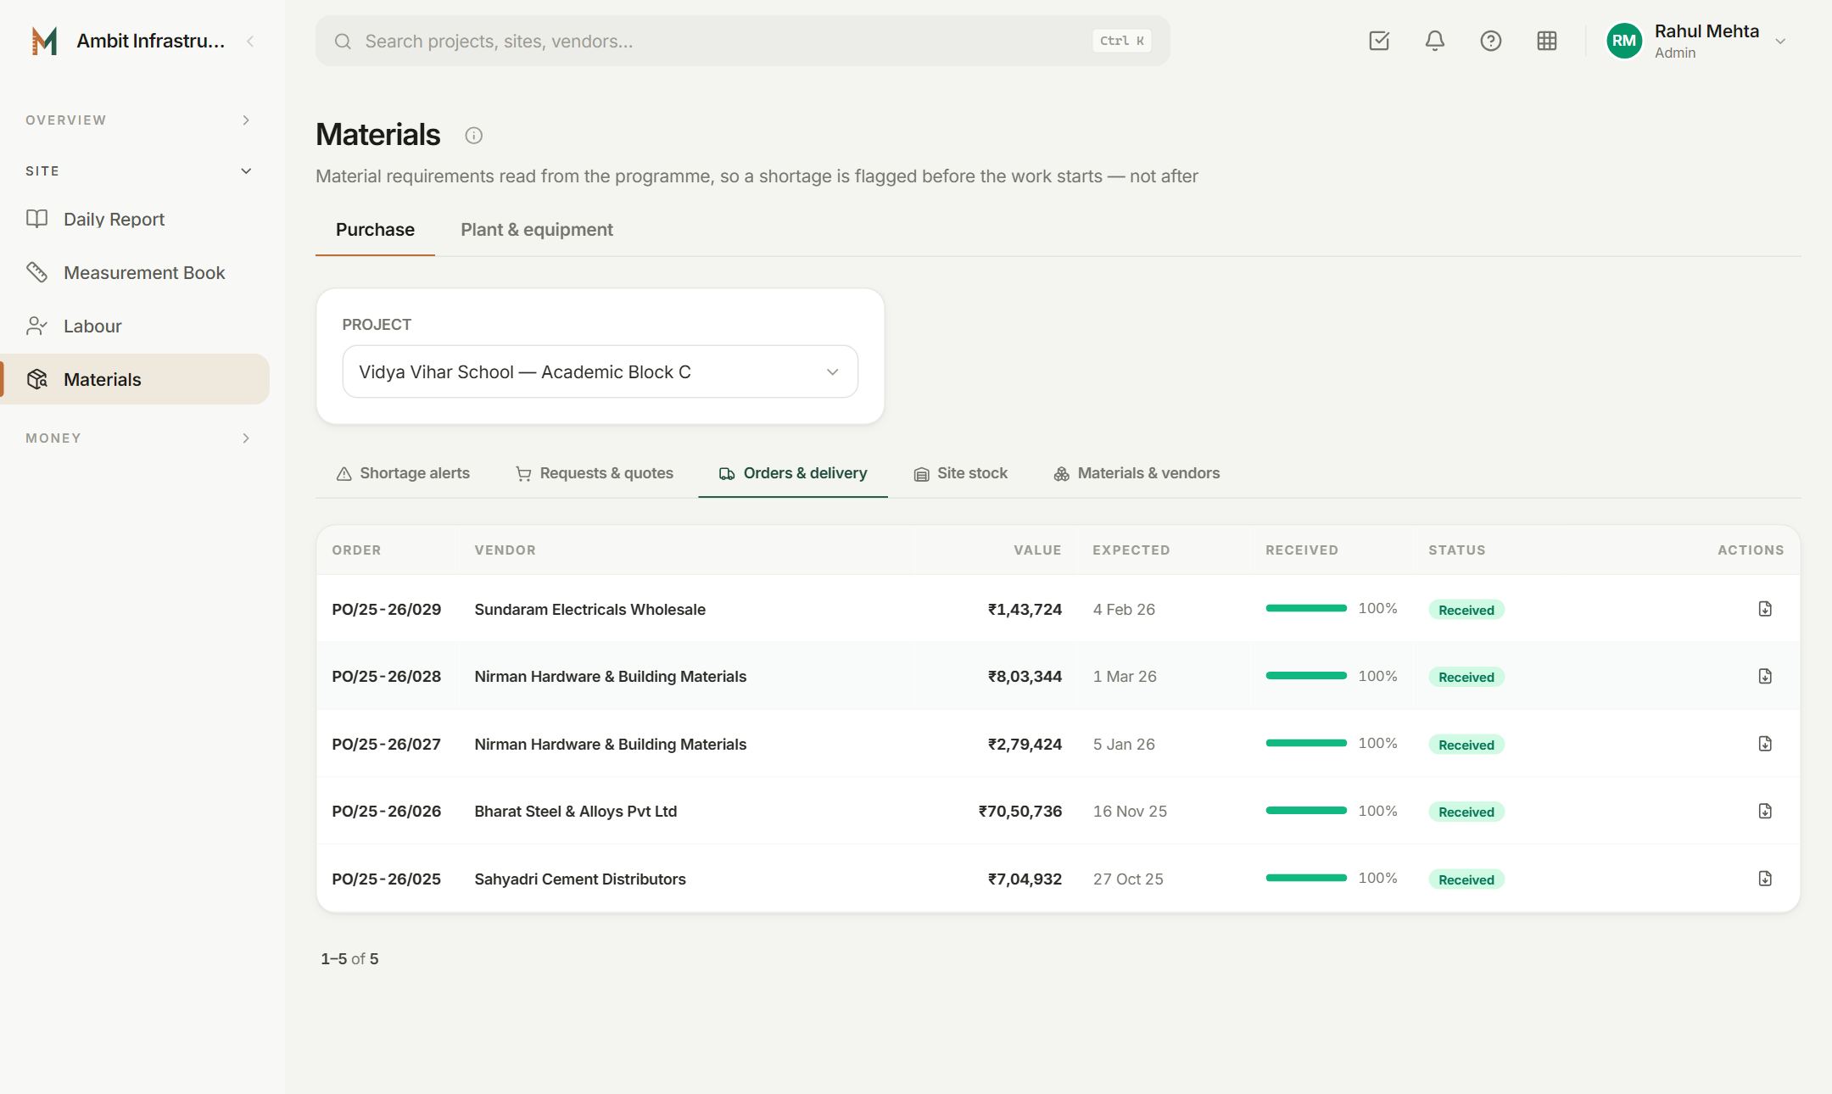Screen dimensions: 1832x1094
Task: Click the Ambit Infrastructure logo icon
Action: [44, 41]
